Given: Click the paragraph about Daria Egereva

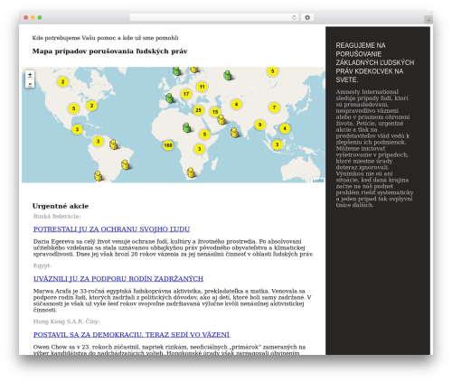Looking at the screenshot, I should tap(174, 247).
